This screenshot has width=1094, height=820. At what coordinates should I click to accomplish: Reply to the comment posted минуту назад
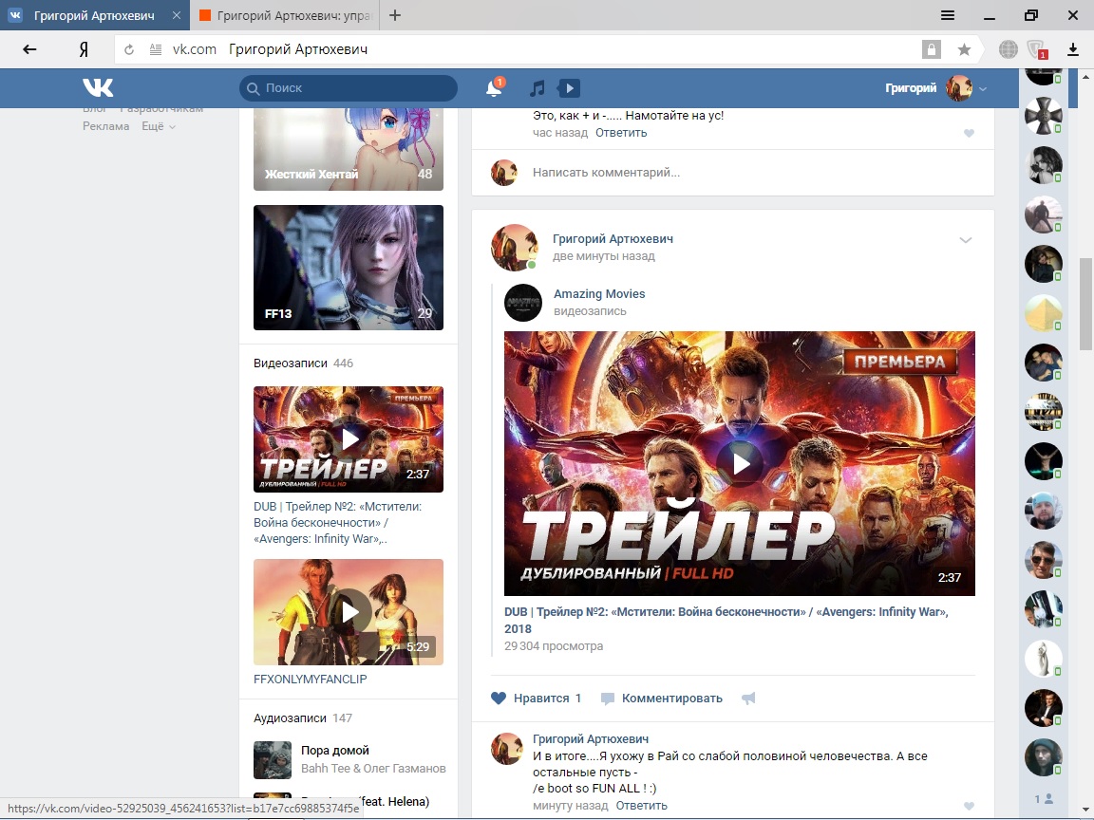(x=641, y=806)
